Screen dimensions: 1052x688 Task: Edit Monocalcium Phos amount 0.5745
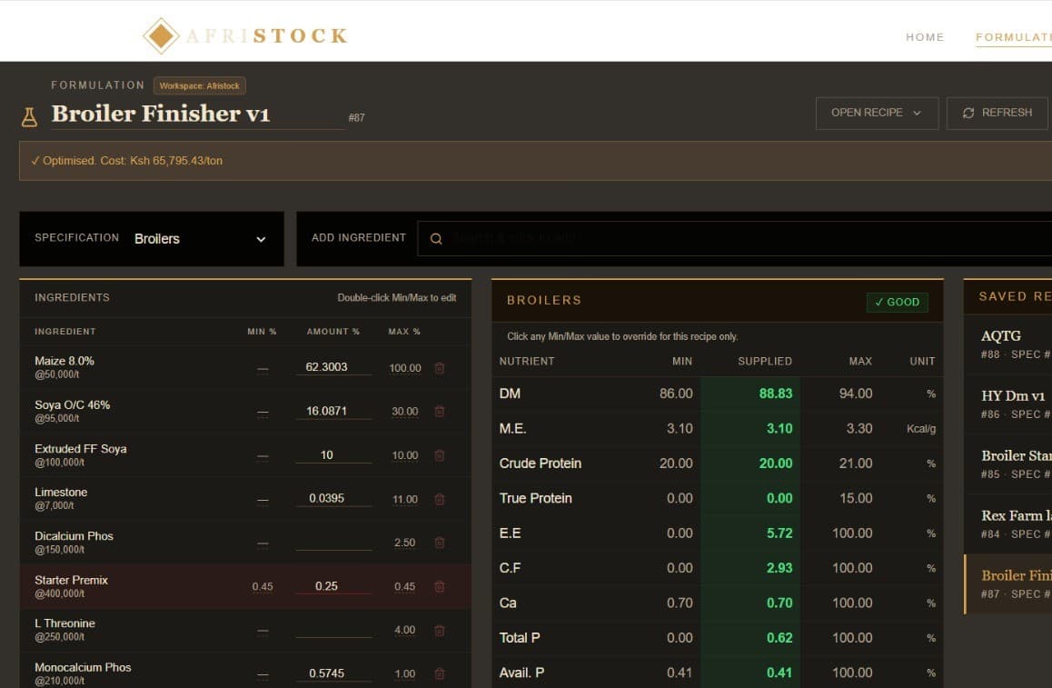point(333,673)
